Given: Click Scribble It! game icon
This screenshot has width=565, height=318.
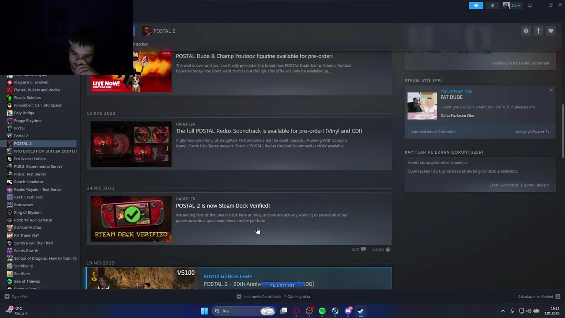Looking at the screenshot, I should (10, 266).
